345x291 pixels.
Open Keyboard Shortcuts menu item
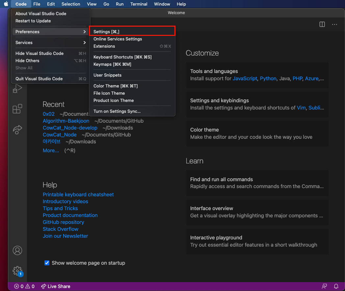pos(132,57)
